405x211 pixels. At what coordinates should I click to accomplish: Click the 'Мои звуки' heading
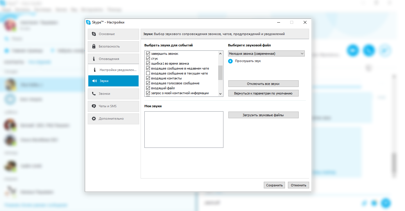[153, 106]
